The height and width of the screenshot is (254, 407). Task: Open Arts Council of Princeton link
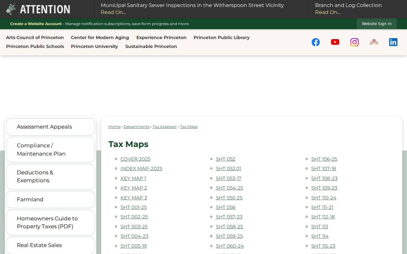click(35, 37)
